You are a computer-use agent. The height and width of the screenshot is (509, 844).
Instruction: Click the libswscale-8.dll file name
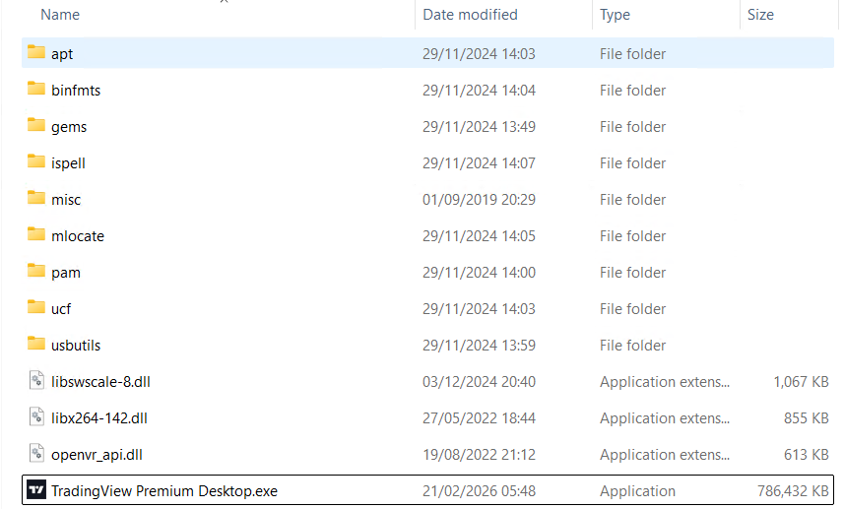click(100, 382)
